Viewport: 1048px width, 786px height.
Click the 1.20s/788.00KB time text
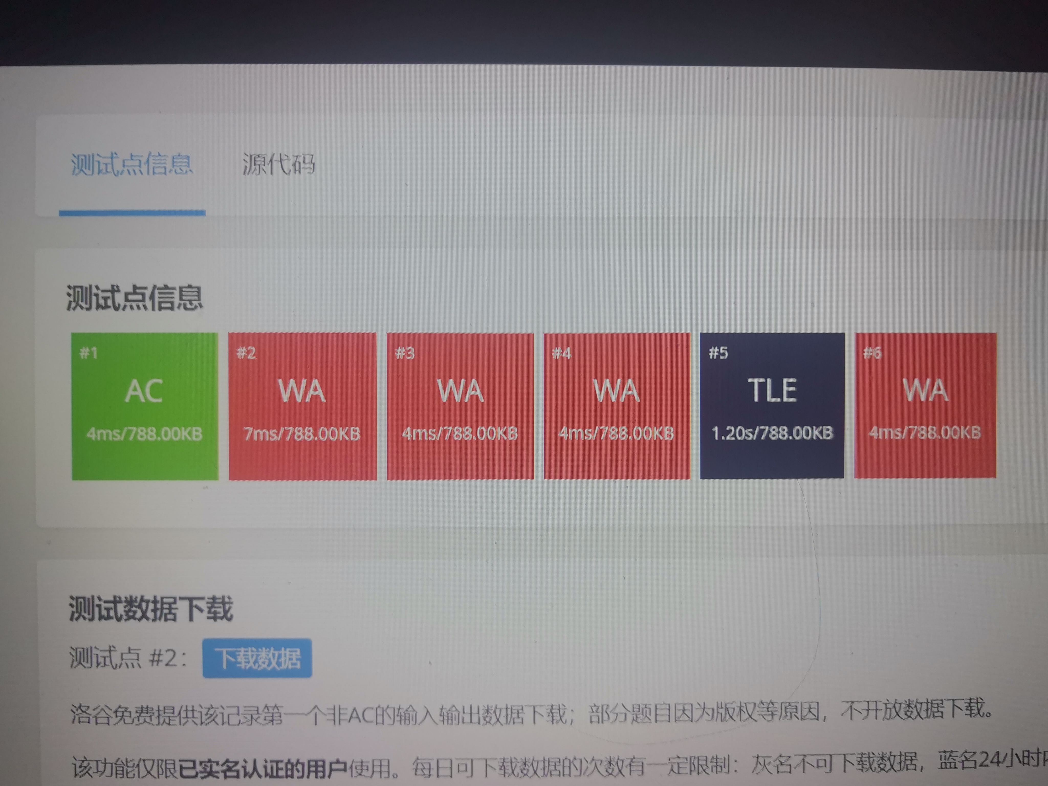[x=772, y=433]
